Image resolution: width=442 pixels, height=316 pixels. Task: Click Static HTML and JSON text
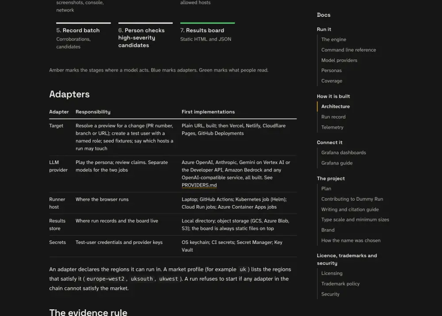tap(206, 39)
